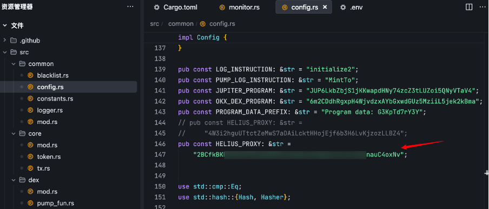The height and width of the screenshot is (209, 489).
Task: Click the src breadcrumb segment
Action: 154,24
